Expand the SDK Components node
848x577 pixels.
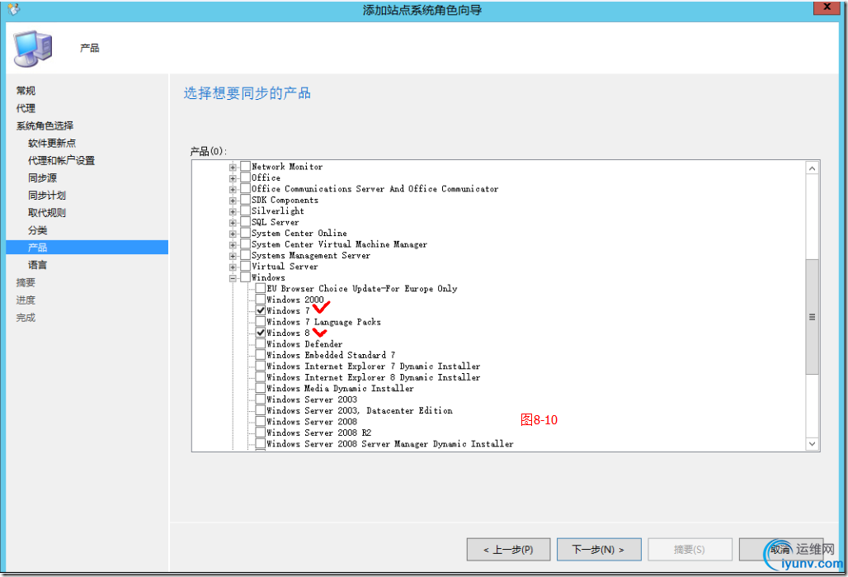233,201
